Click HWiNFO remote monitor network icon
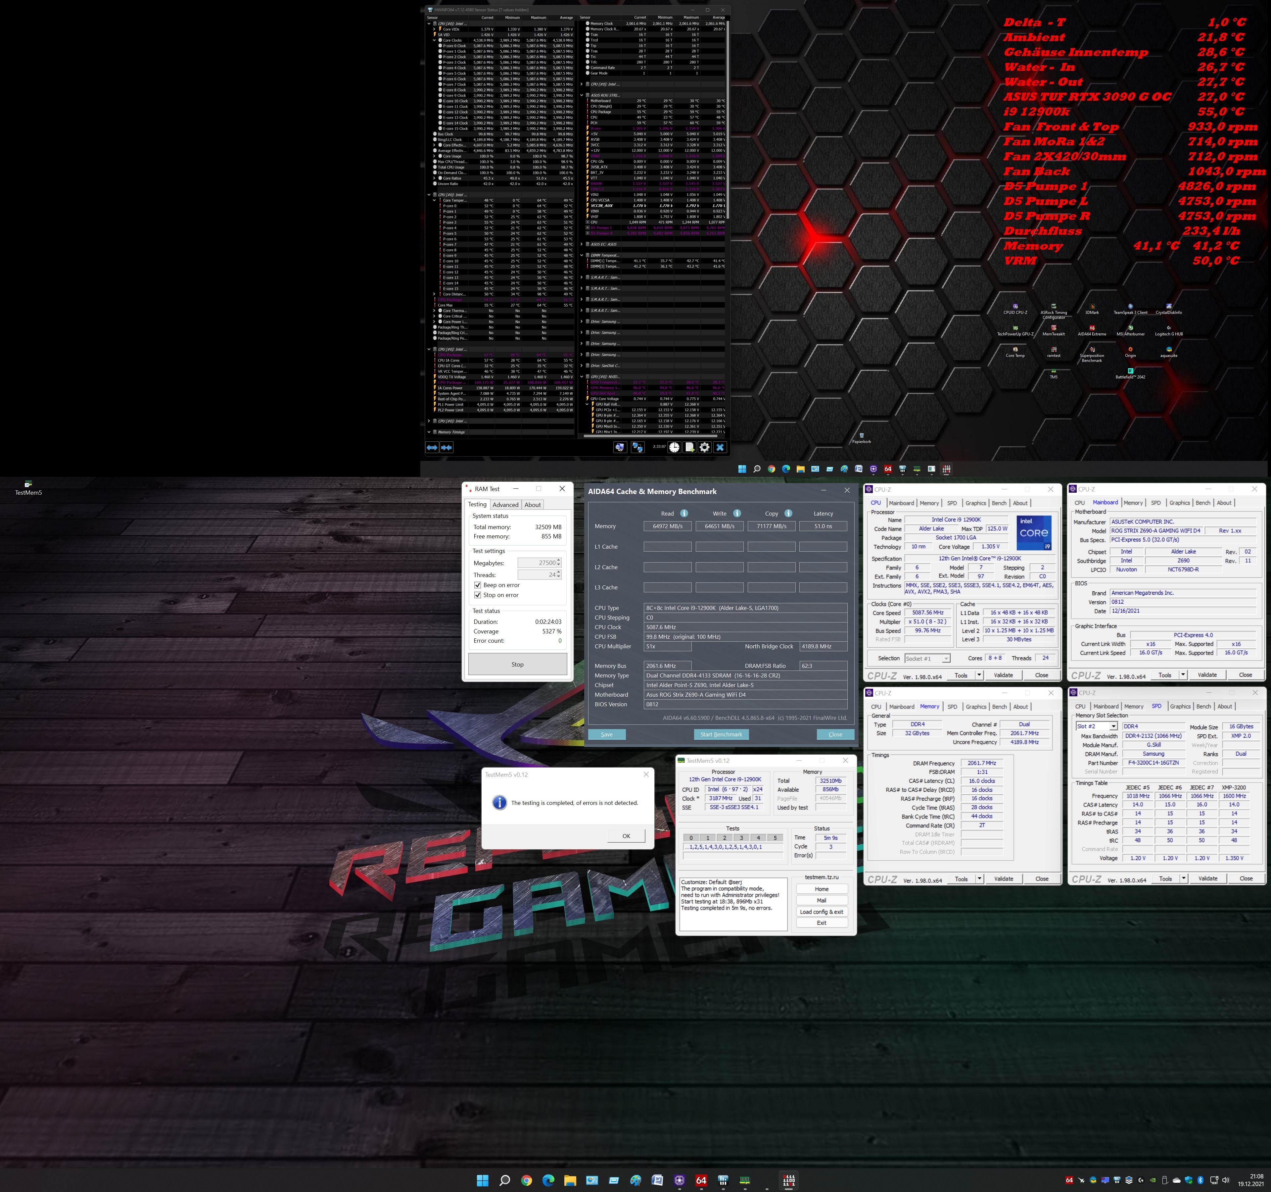The image size is (1271, 1192). [637, 448]
